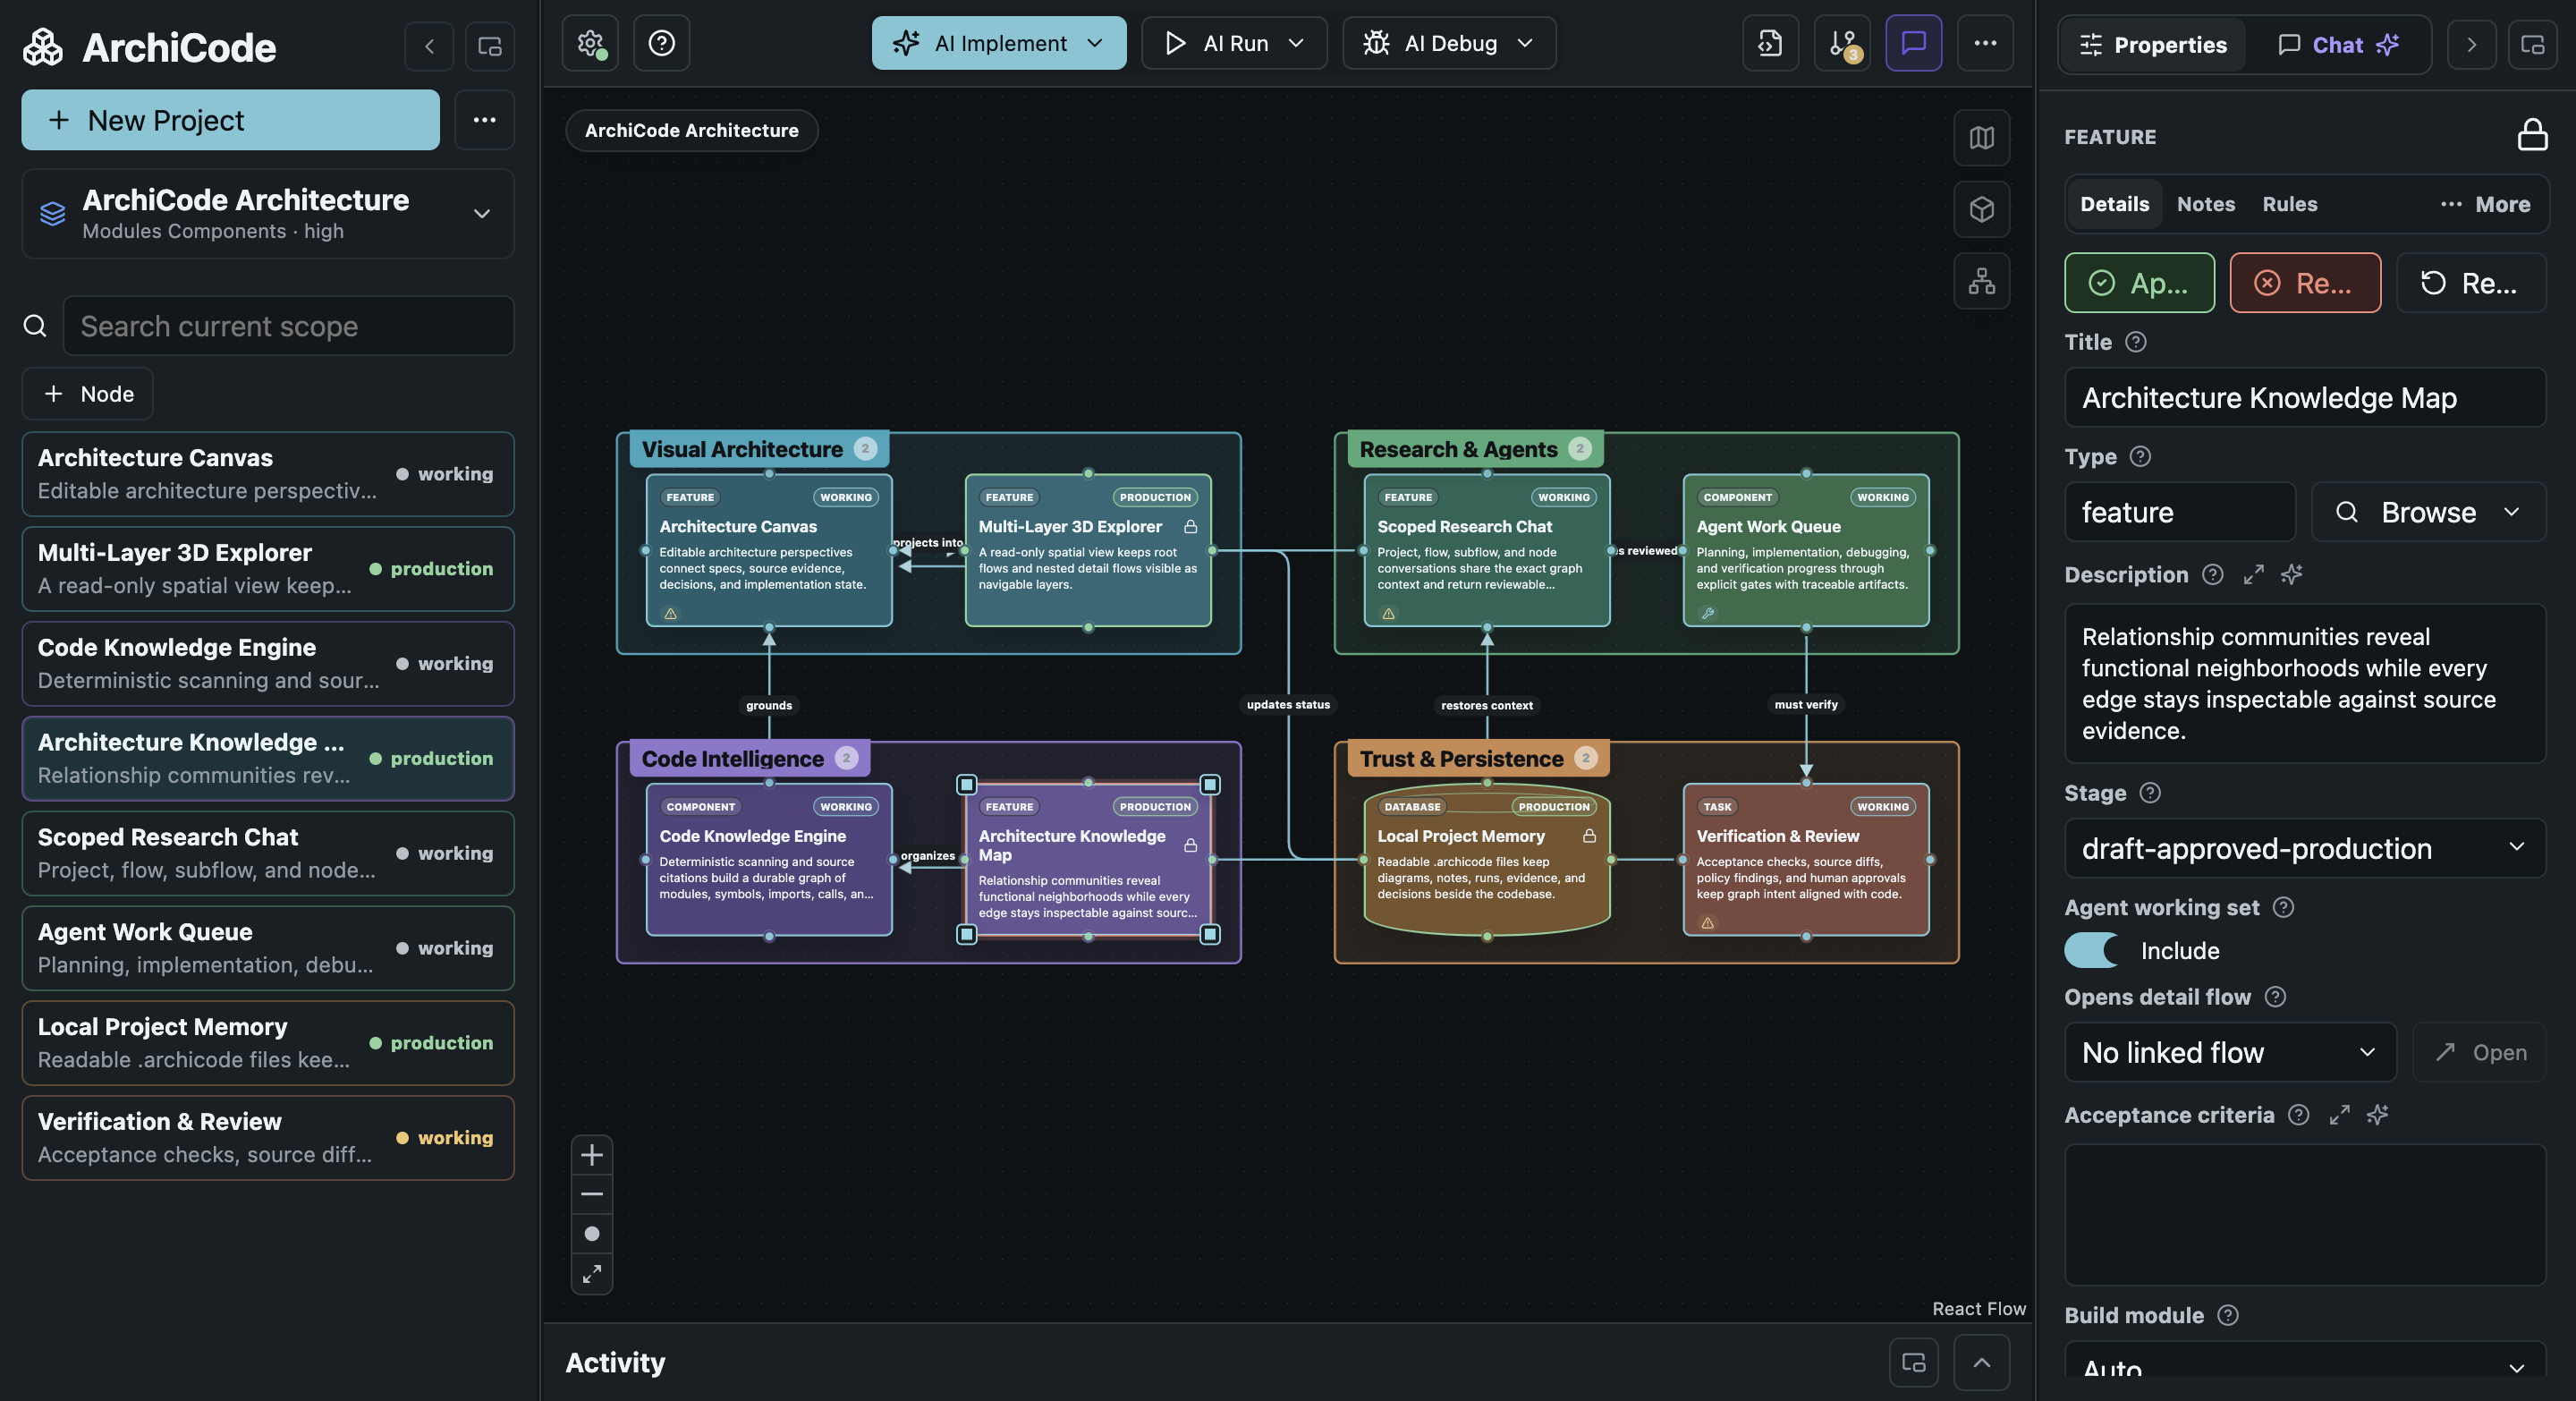The width and height of the screenshot is (2576, 1401).
Task: Switch to the Chat tab
Action: coord(2336,45)
